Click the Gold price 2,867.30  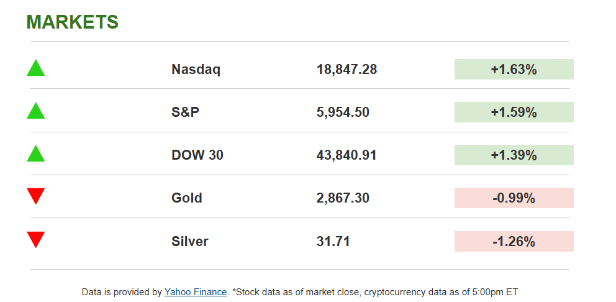tap(343, 198)
